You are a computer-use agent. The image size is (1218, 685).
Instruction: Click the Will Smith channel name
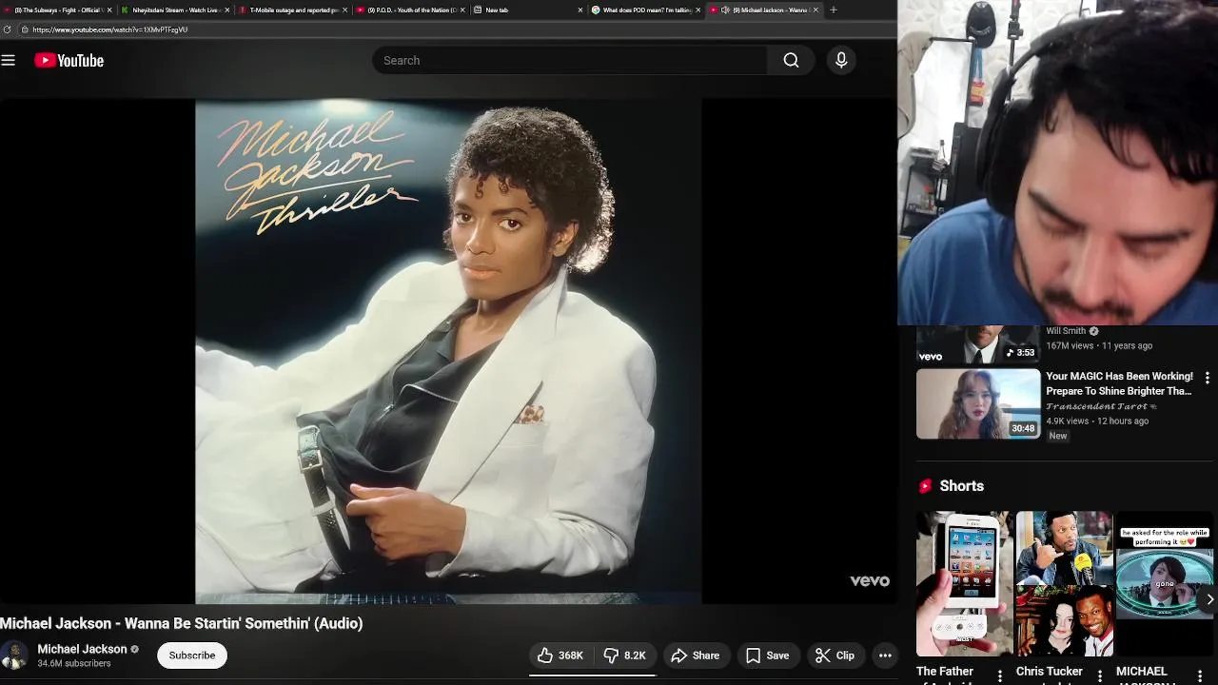click(x=1066, y=331)
